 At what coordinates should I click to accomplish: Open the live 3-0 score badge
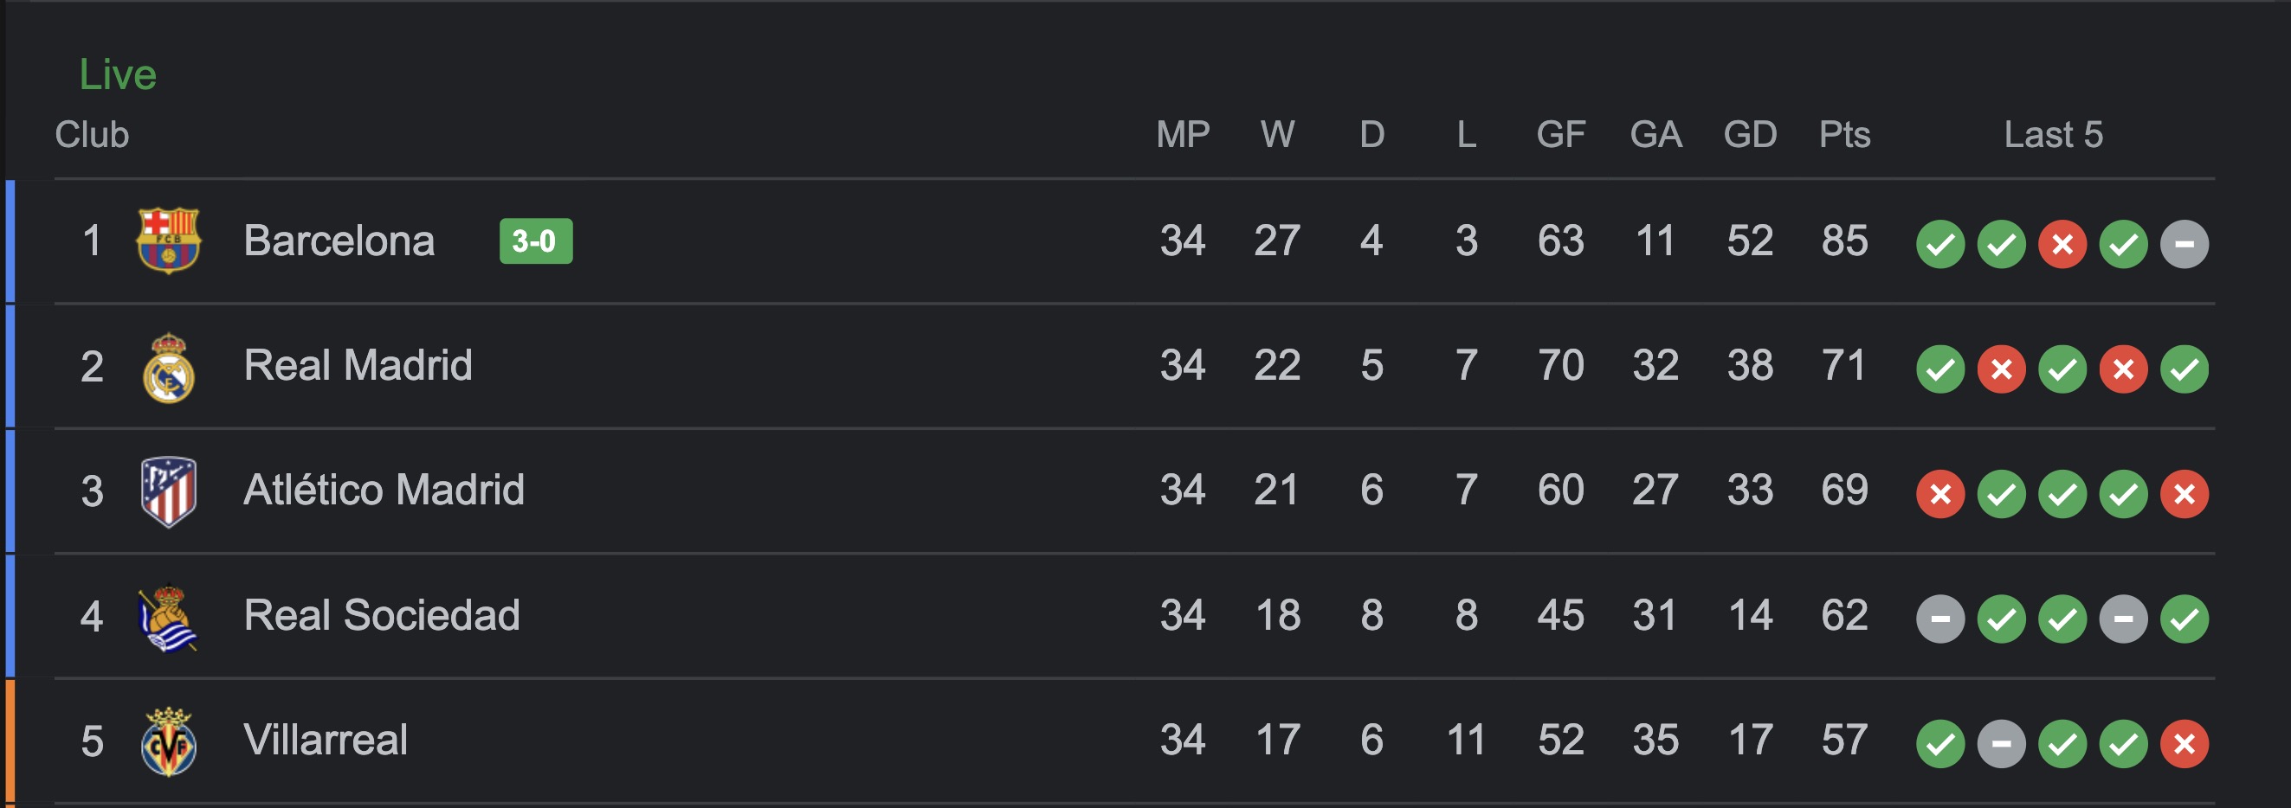(535, 240)
